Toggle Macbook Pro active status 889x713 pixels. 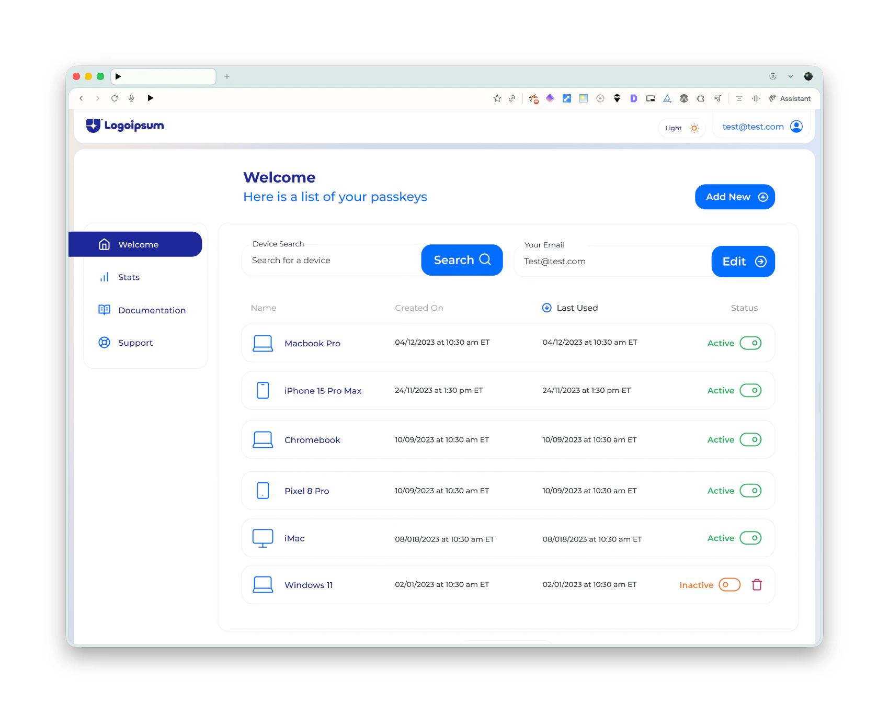(x=750, y=343)
